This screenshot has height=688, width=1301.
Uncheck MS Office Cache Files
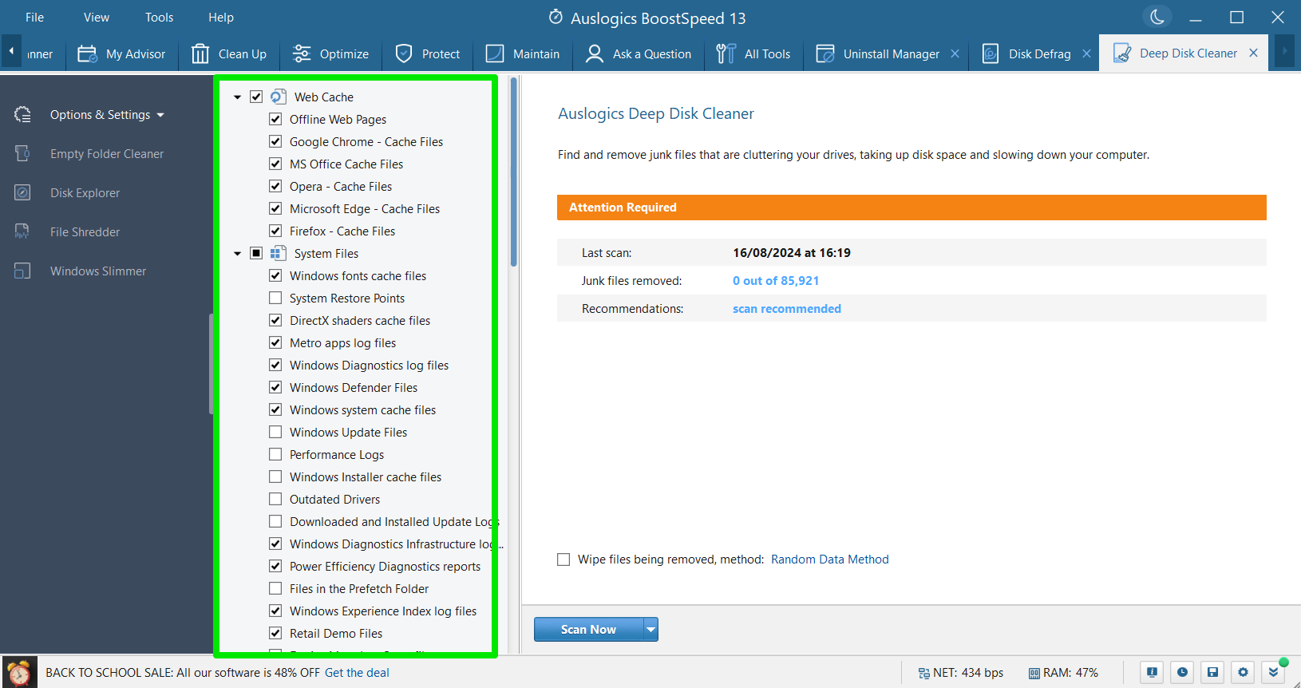(x=275, y=164)
